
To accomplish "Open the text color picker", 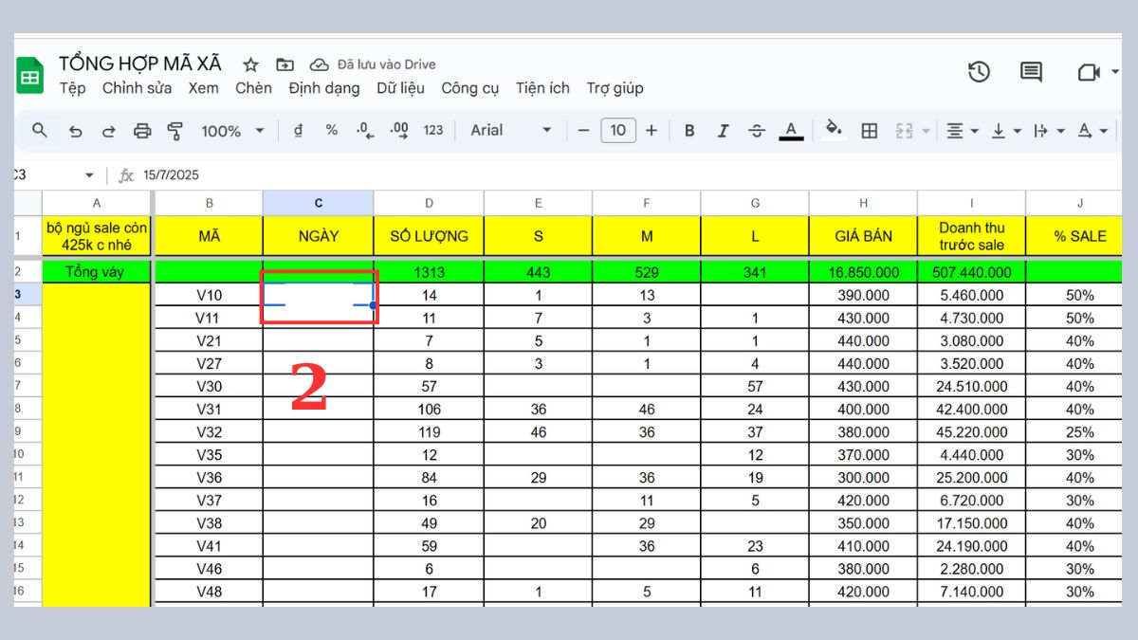I will [791, 131].
